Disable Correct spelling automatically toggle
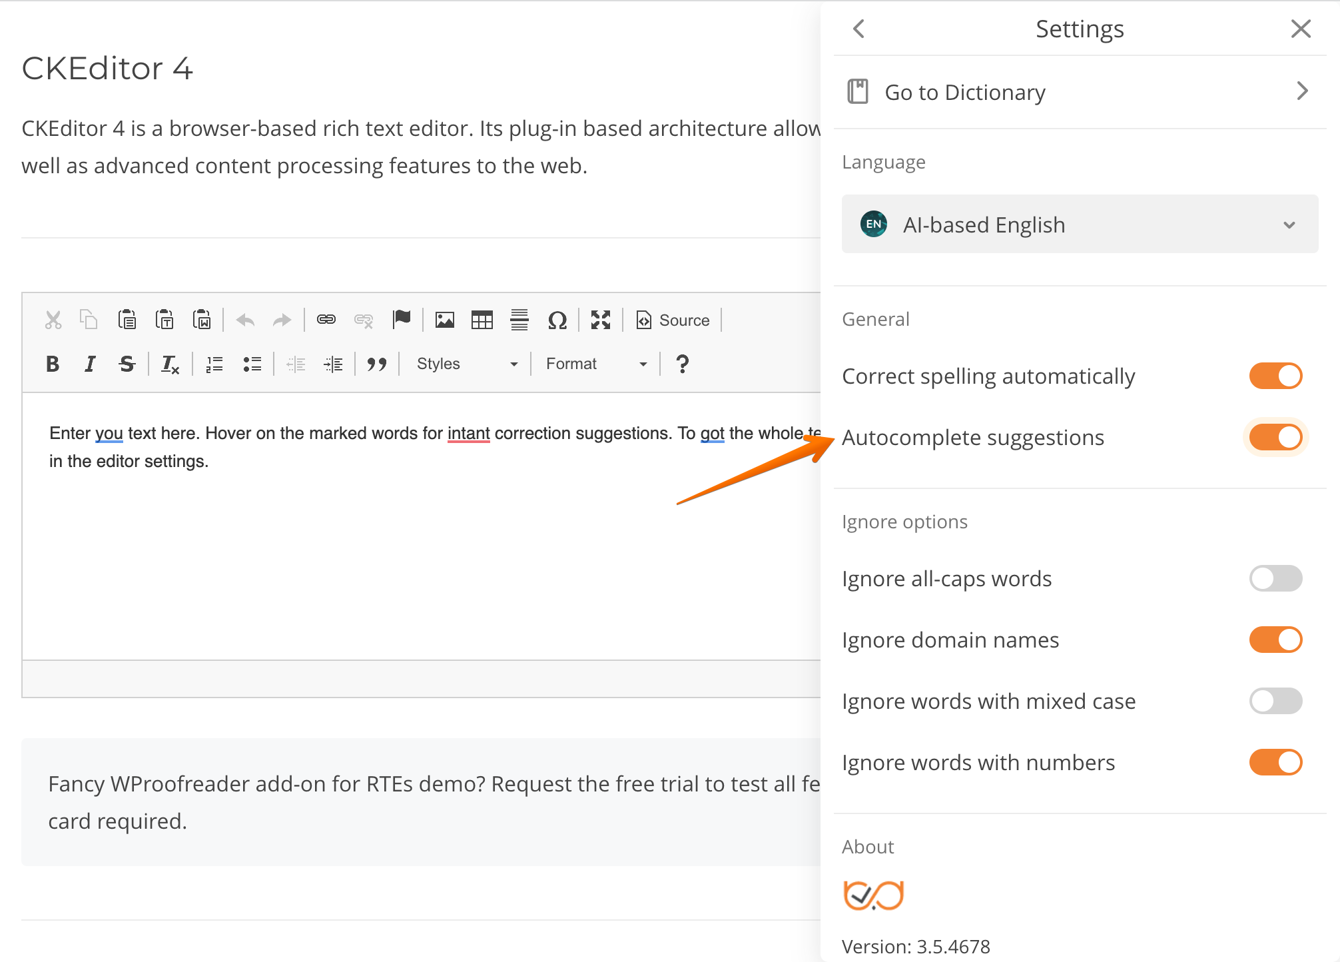 tap(1275, 376)
